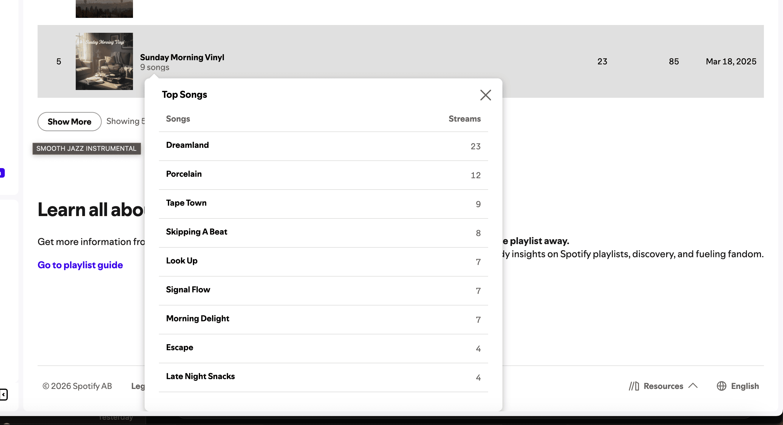Click the Skipping A Beat song
This screenshot has width=783, height=425.
[196, 232]
